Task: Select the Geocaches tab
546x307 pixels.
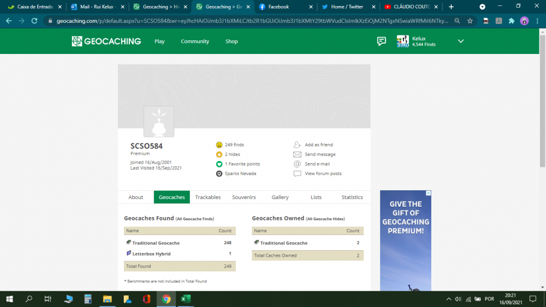Action: click(171, 197)
